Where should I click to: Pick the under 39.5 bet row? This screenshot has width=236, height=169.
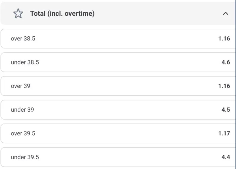118,157
